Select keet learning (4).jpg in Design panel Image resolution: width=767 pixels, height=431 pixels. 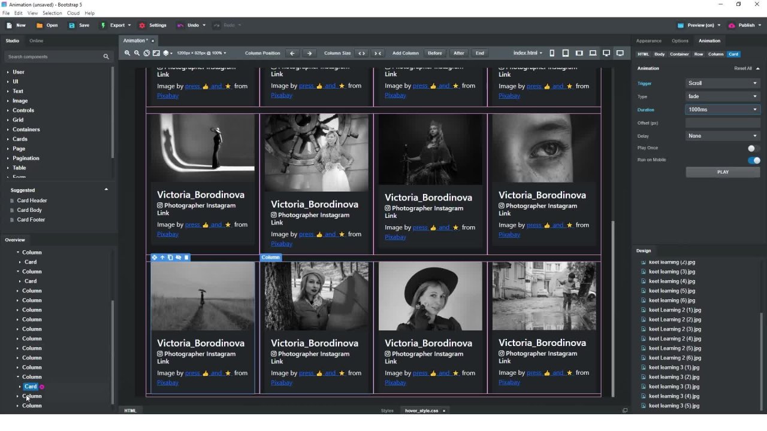[x=672, y=281]
